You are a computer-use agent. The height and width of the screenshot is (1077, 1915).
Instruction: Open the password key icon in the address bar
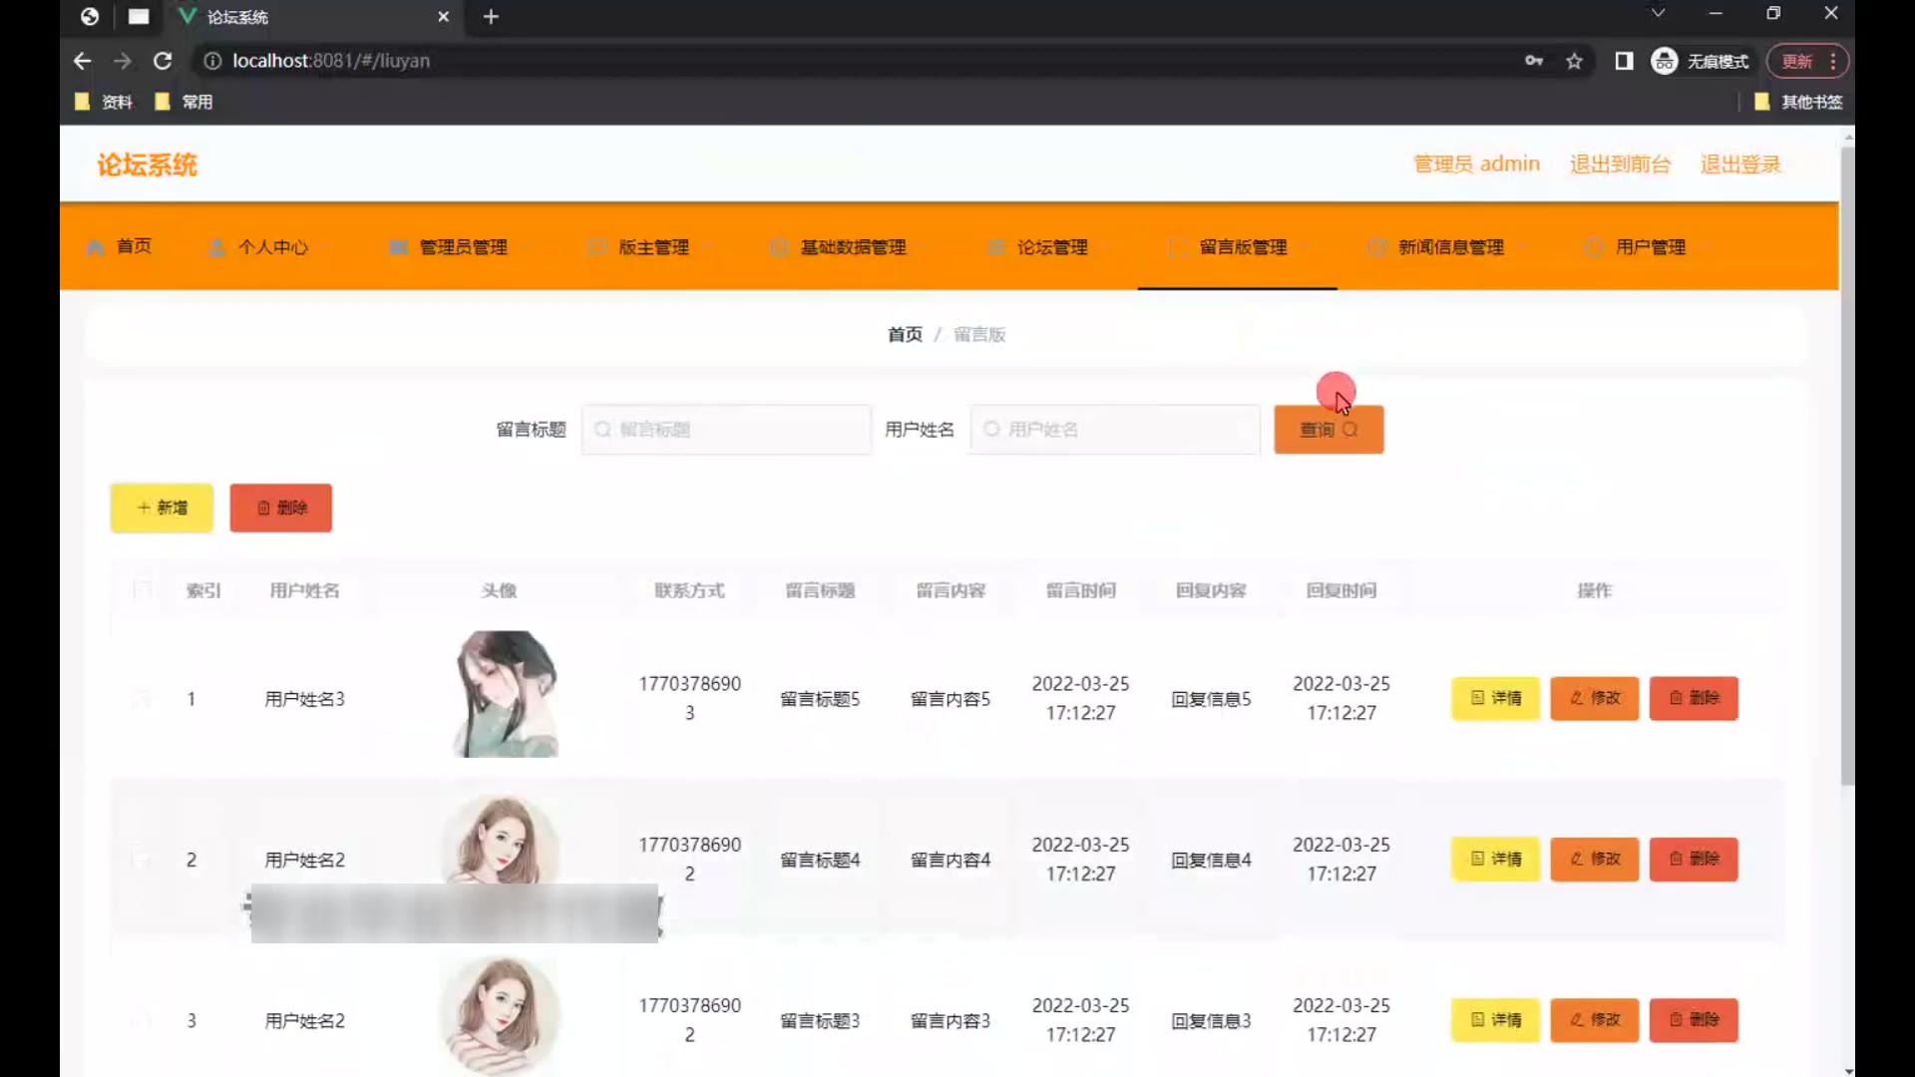[1534, 61]
